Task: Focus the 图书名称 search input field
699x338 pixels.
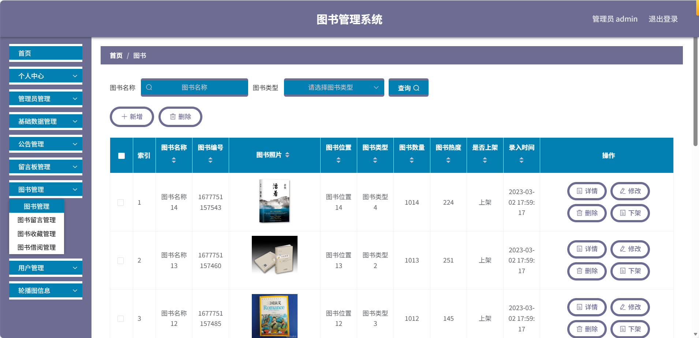Action: tap(194, 88)
